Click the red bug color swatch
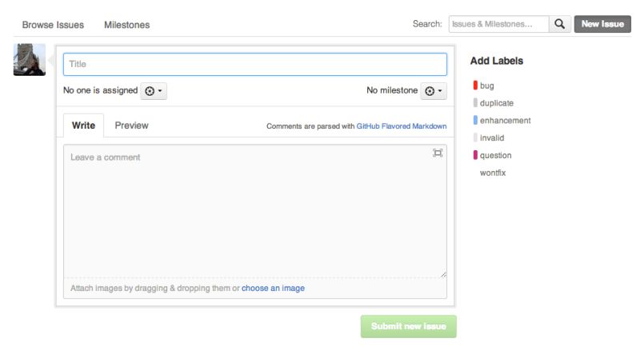Image resolution: width=640 pixels, height=362 pixels. [475, 86]
